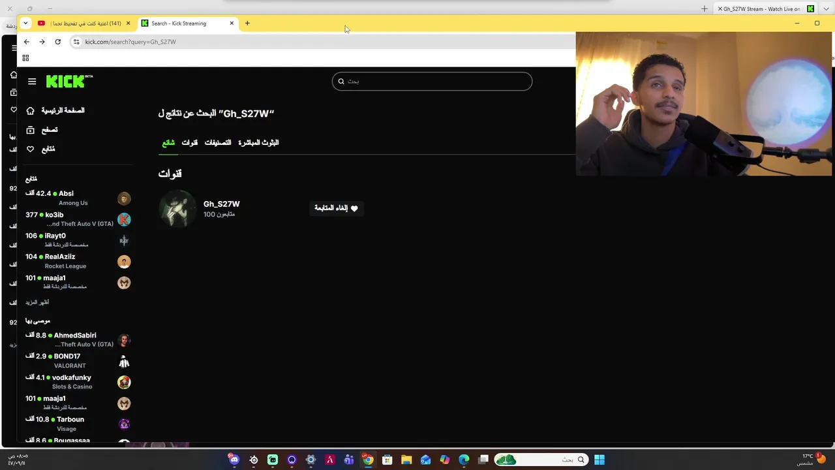This screenshot has height=470, width=835.
Task: Open the weather widget showing 17°C
Action: [812, 460]
